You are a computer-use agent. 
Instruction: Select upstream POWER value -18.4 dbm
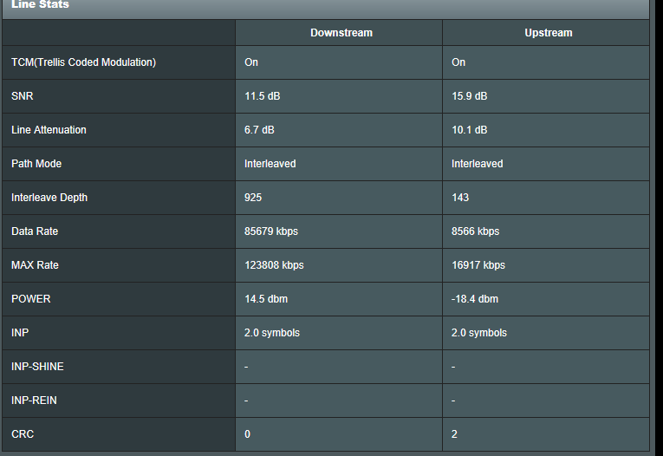[x=475, y=299]
